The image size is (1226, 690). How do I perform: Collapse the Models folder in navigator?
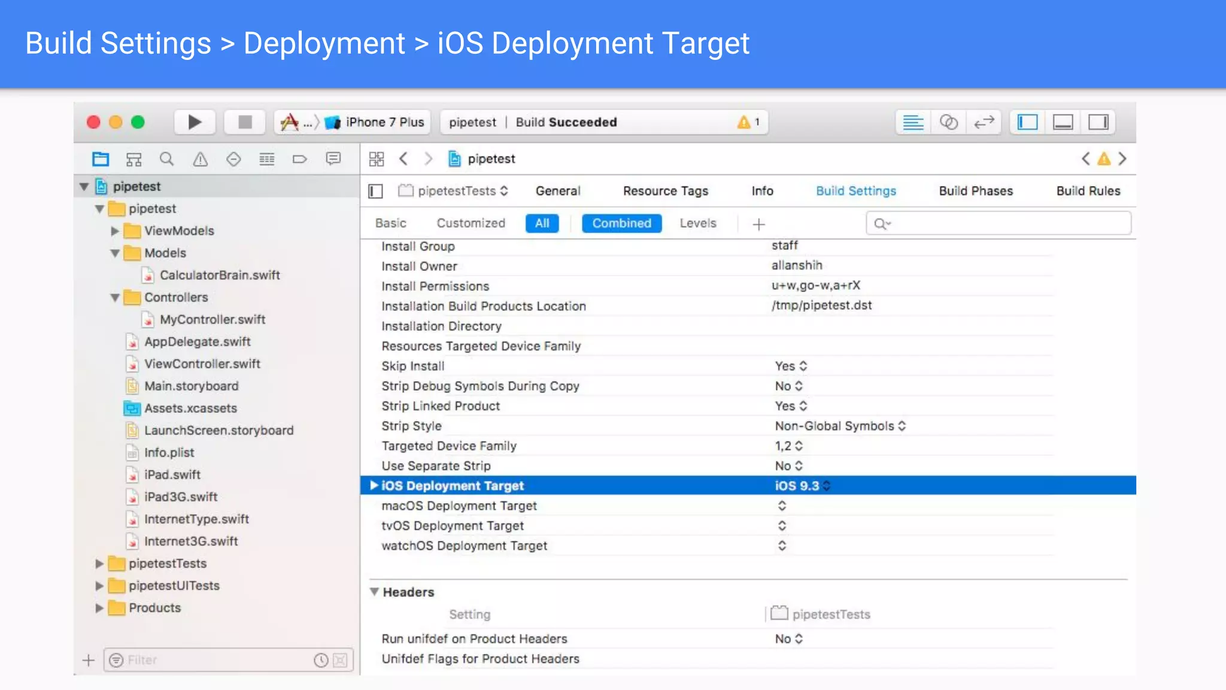pyautogui.click(x=115, y=253)
